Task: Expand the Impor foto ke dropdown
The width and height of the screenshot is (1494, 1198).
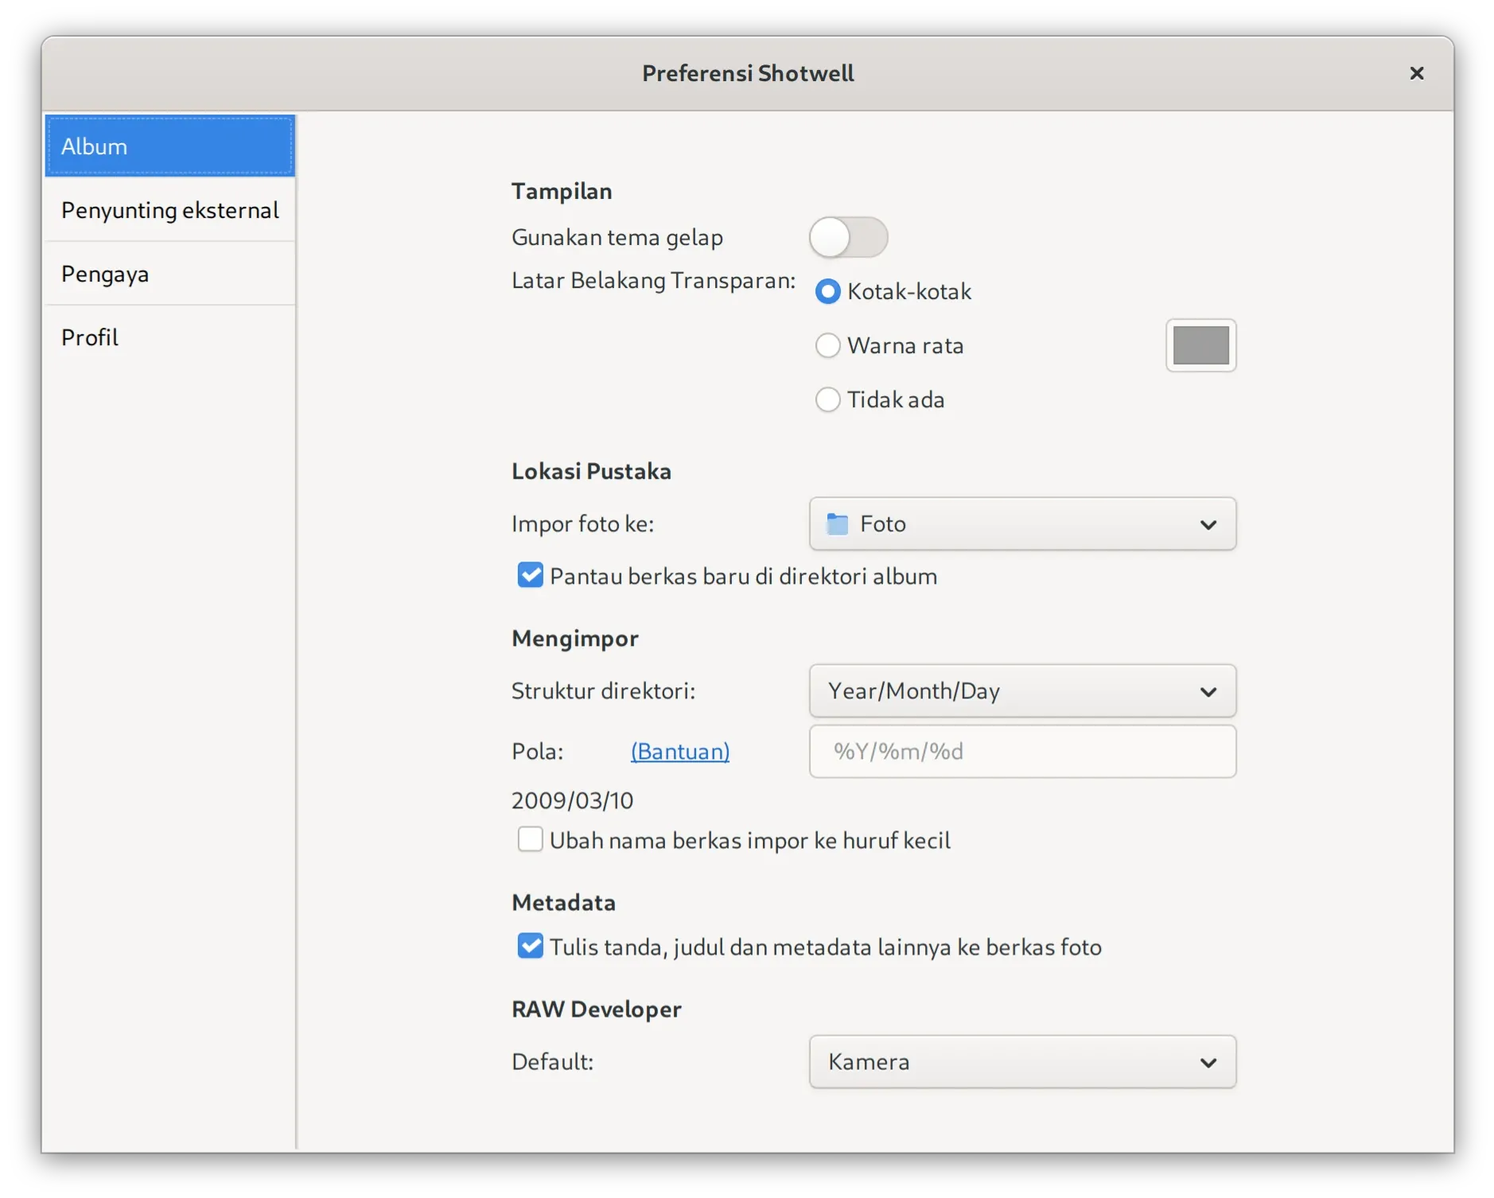Action: coord(1022,523)
